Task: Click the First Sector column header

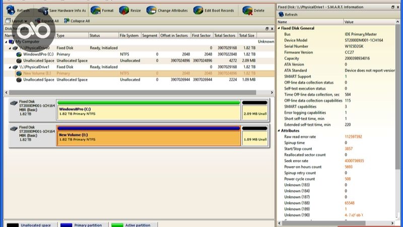Action: (x=202, y=35)
